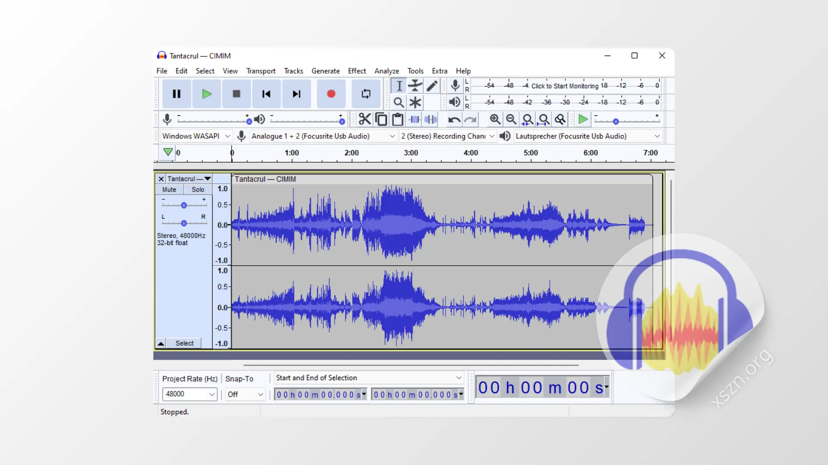Select the Draw tool
Screen dimensions: 828x465
431,86
